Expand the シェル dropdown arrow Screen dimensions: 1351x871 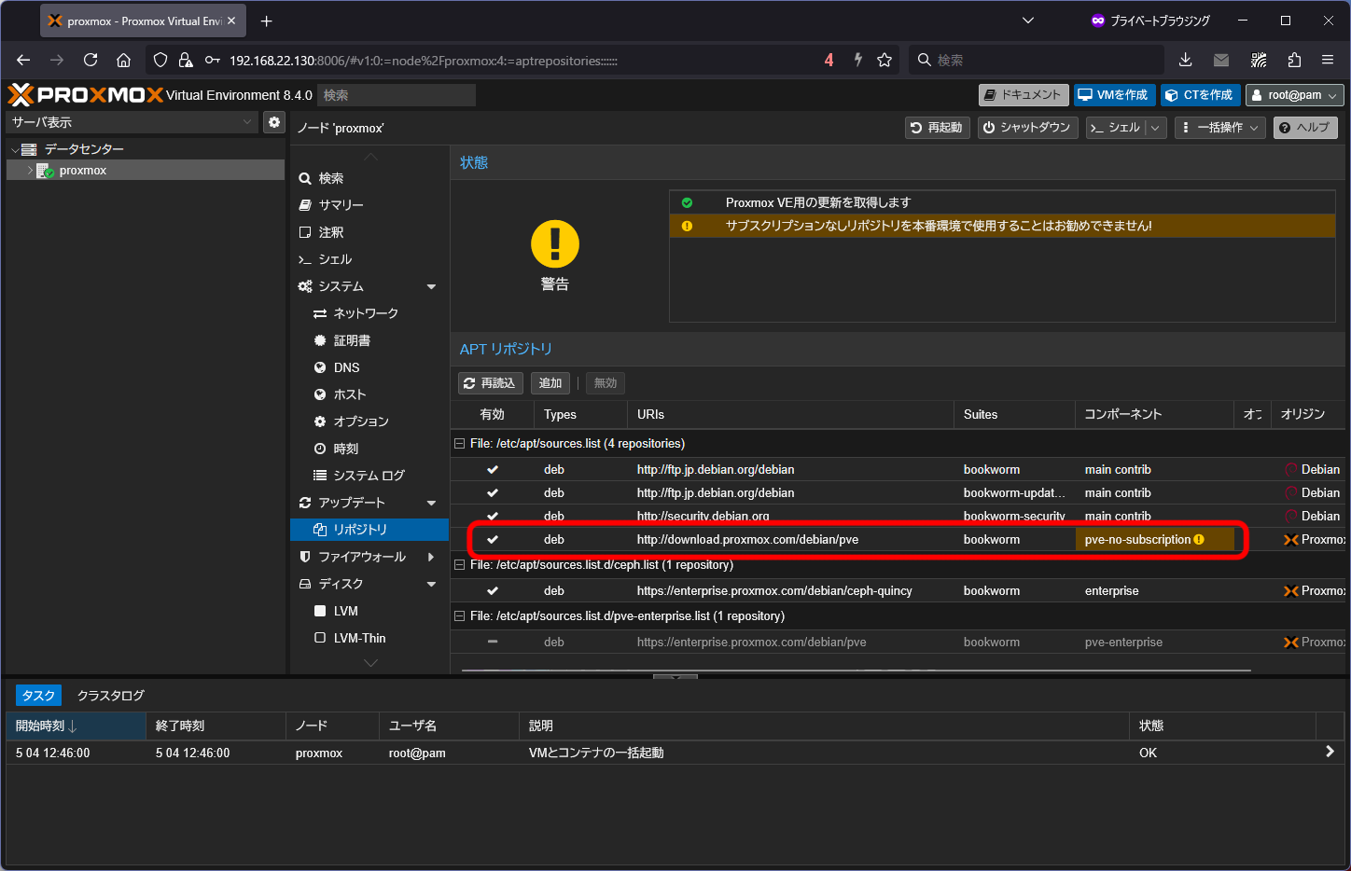coord(1156,128)
